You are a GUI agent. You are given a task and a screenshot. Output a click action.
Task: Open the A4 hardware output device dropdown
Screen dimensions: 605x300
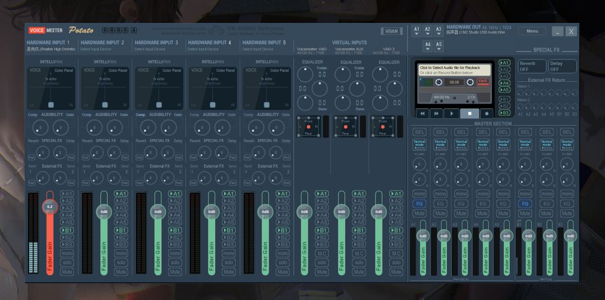click(427, 46)
